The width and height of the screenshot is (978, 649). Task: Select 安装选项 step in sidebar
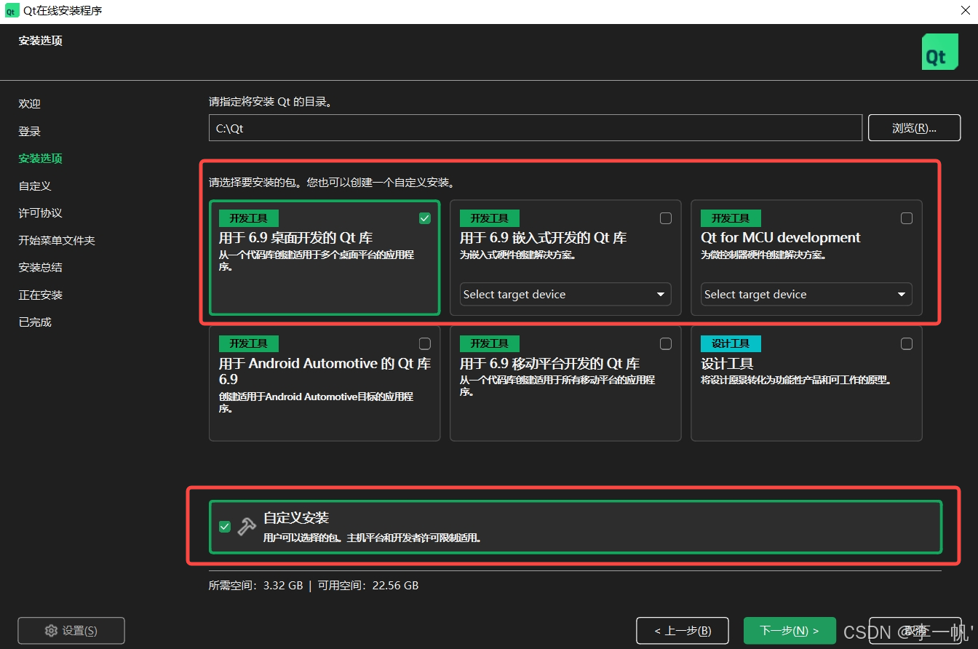tap(41, 159)
